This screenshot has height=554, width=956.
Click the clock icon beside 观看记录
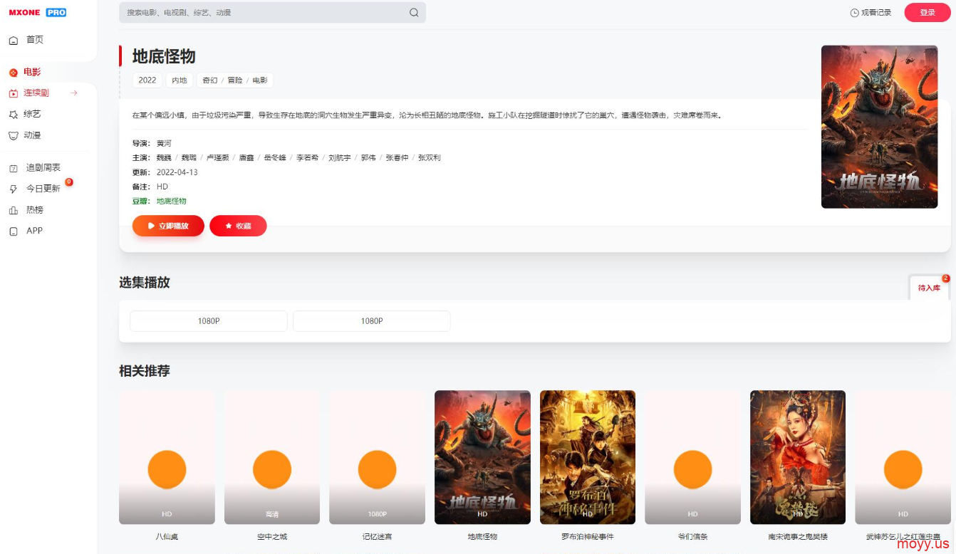854,13
